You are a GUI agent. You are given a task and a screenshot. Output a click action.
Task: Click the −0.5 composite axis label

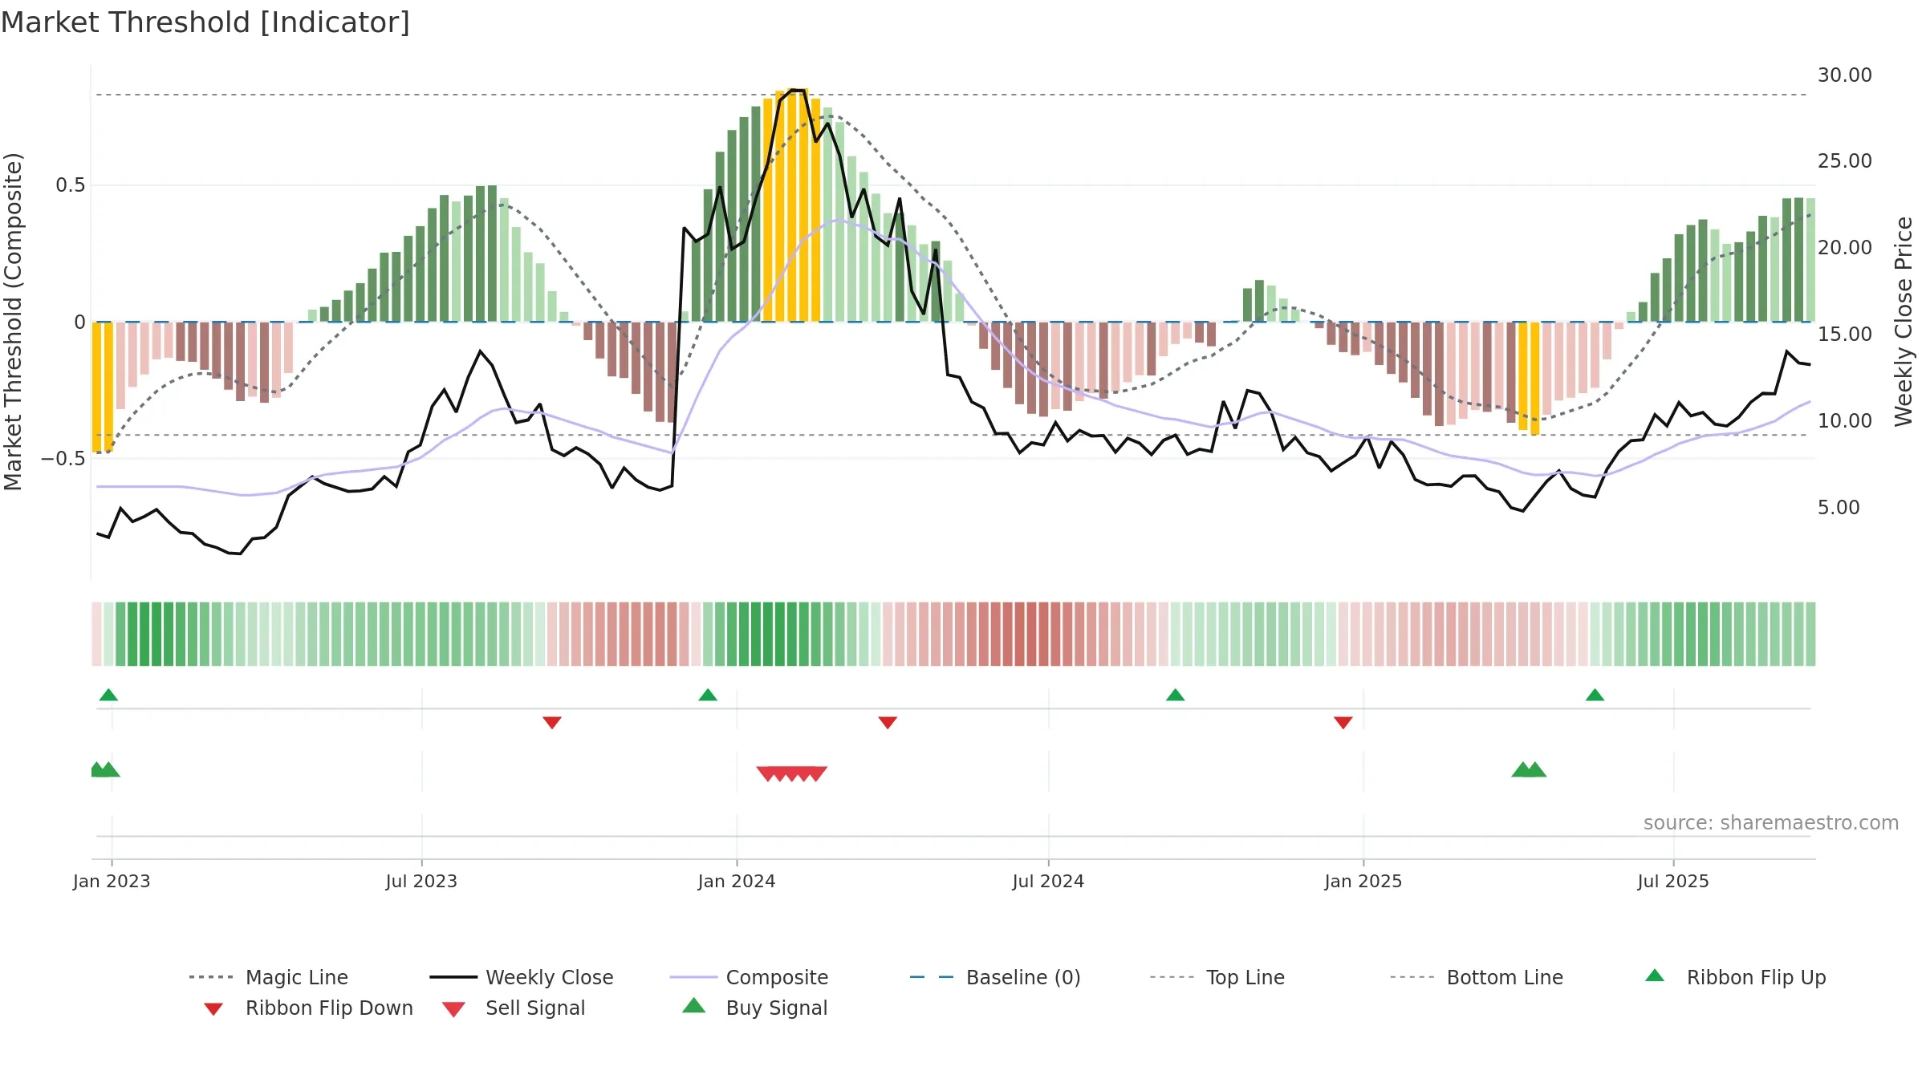pos(63,459)
